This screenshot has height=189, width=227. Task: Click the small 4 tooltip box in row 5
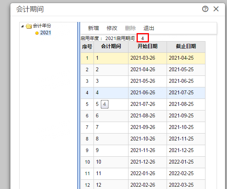[105, 104]
